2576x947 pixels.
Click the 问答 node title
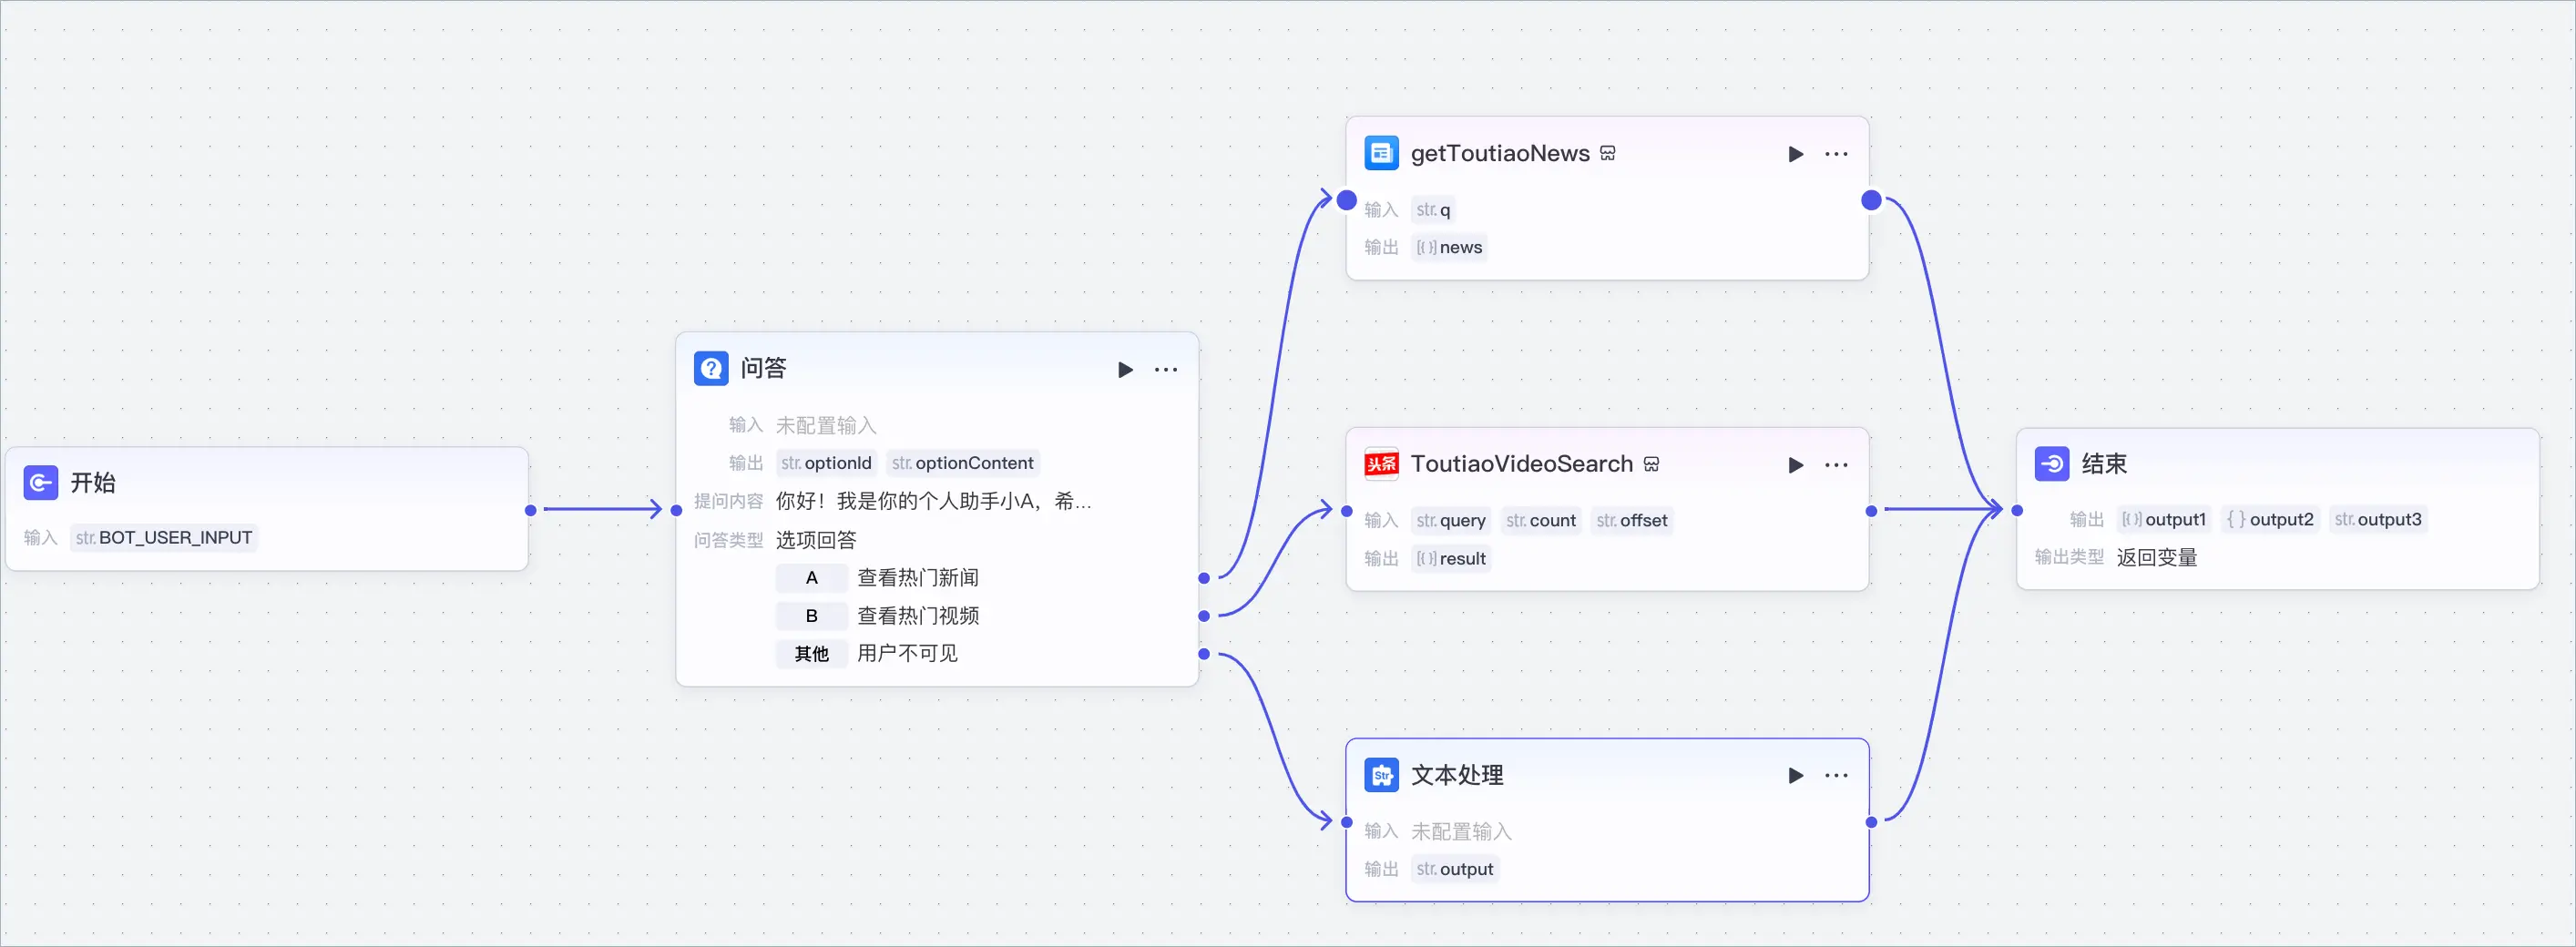[763, 369]
